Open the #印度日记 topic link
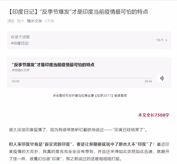The width and height of the screenshot is (177, 164). coord(19,43)
